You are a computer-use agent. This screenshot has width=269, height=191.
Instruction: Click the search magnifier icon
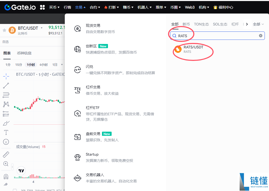[175, 36]
